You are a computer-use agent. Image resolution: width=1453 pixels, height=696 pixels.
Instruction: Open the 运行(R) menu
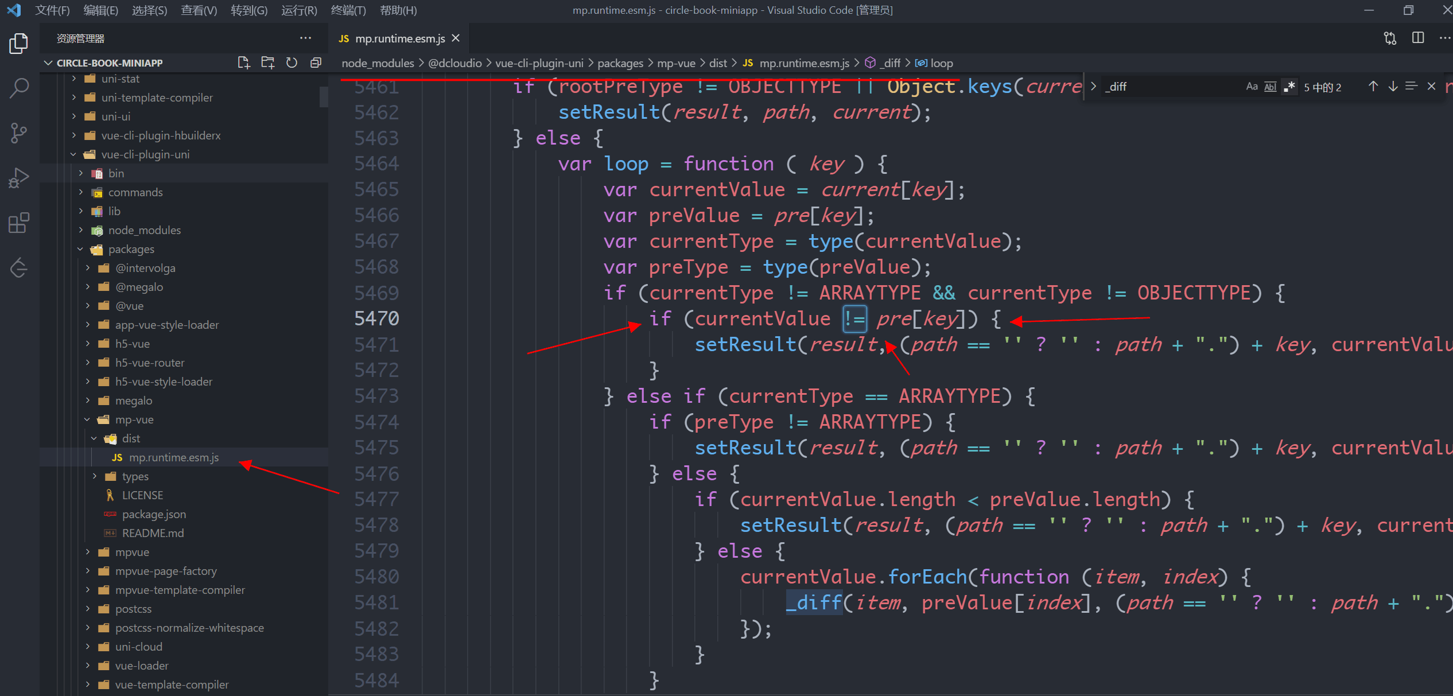tap(299, 10)
